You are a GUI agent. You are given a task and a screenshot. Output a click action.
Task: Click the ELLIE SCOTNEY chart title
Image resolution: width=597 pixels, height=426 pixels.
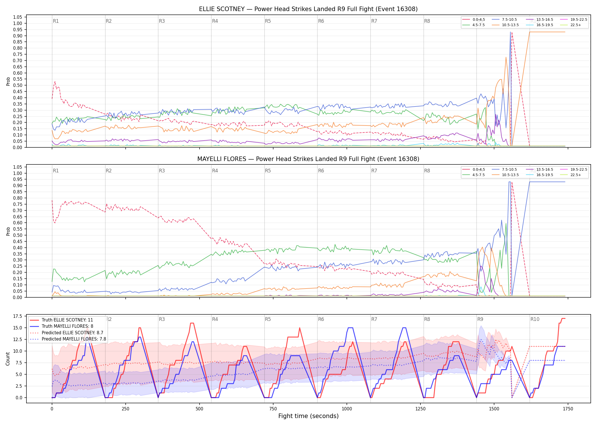(x=308, y=9)
